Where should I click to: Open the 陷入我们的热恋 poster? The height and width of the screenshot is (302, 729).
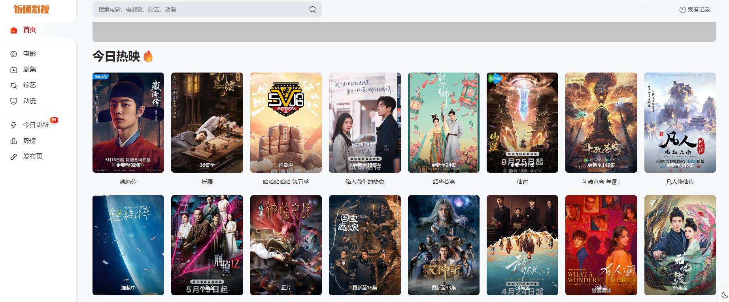coord(365,123)
